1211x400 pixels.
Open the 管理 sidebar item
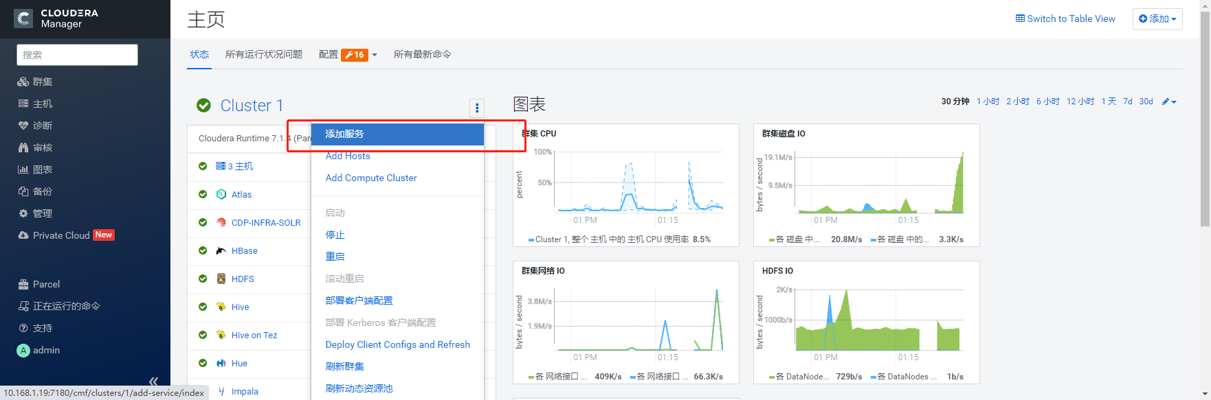point(35,213)
